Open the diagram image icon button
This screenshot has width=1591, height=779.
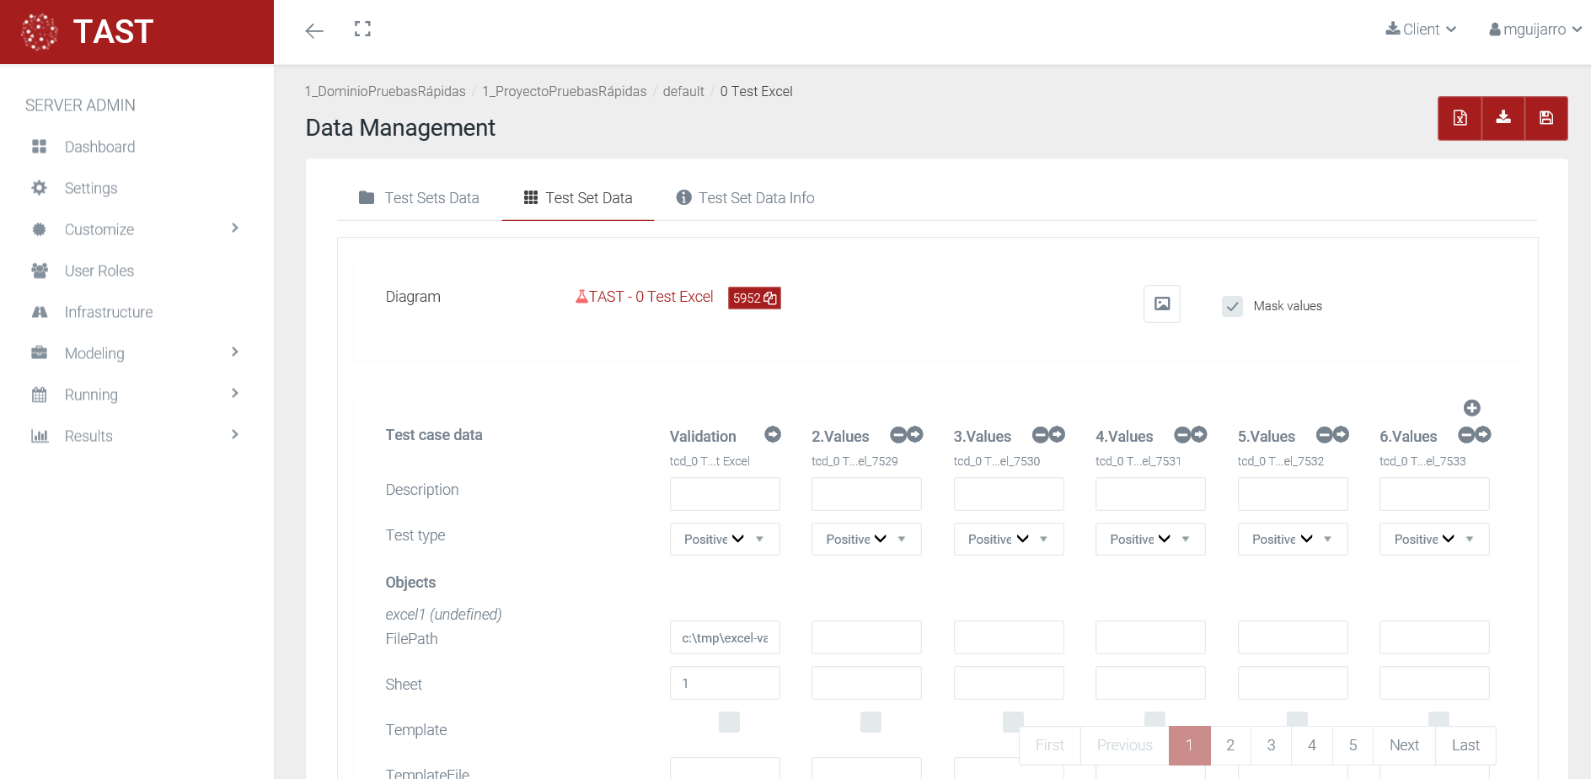[x=1161, y=304]
